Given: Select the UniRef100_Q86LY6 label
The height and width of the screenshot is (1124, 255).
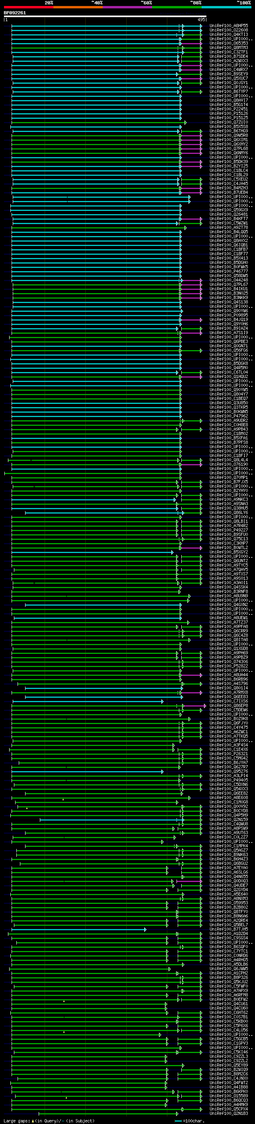Looking at the screenshot, I should (x=229, y=512).
